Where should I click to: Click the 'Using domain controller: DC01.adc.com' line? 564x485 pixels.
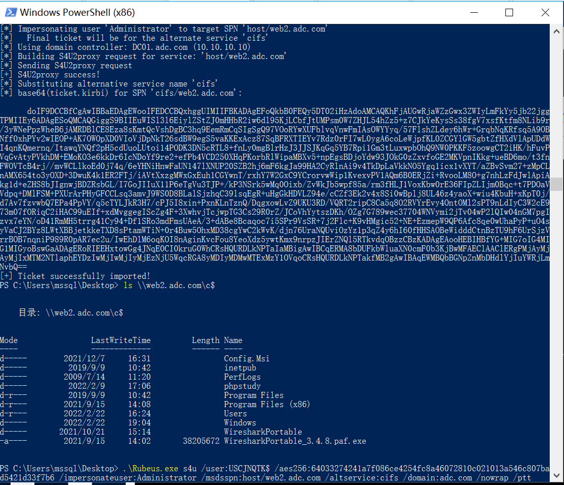click(125, 47)
